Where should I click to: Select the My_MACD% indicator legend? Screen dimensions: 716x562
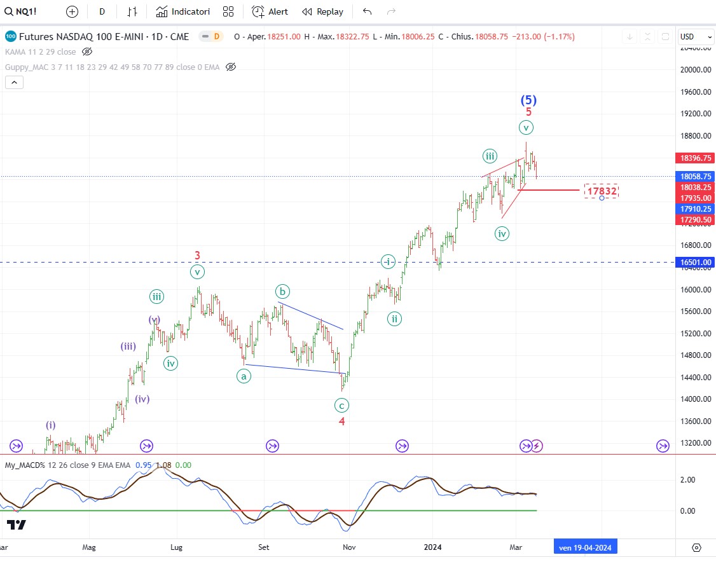tap(67, 465)
